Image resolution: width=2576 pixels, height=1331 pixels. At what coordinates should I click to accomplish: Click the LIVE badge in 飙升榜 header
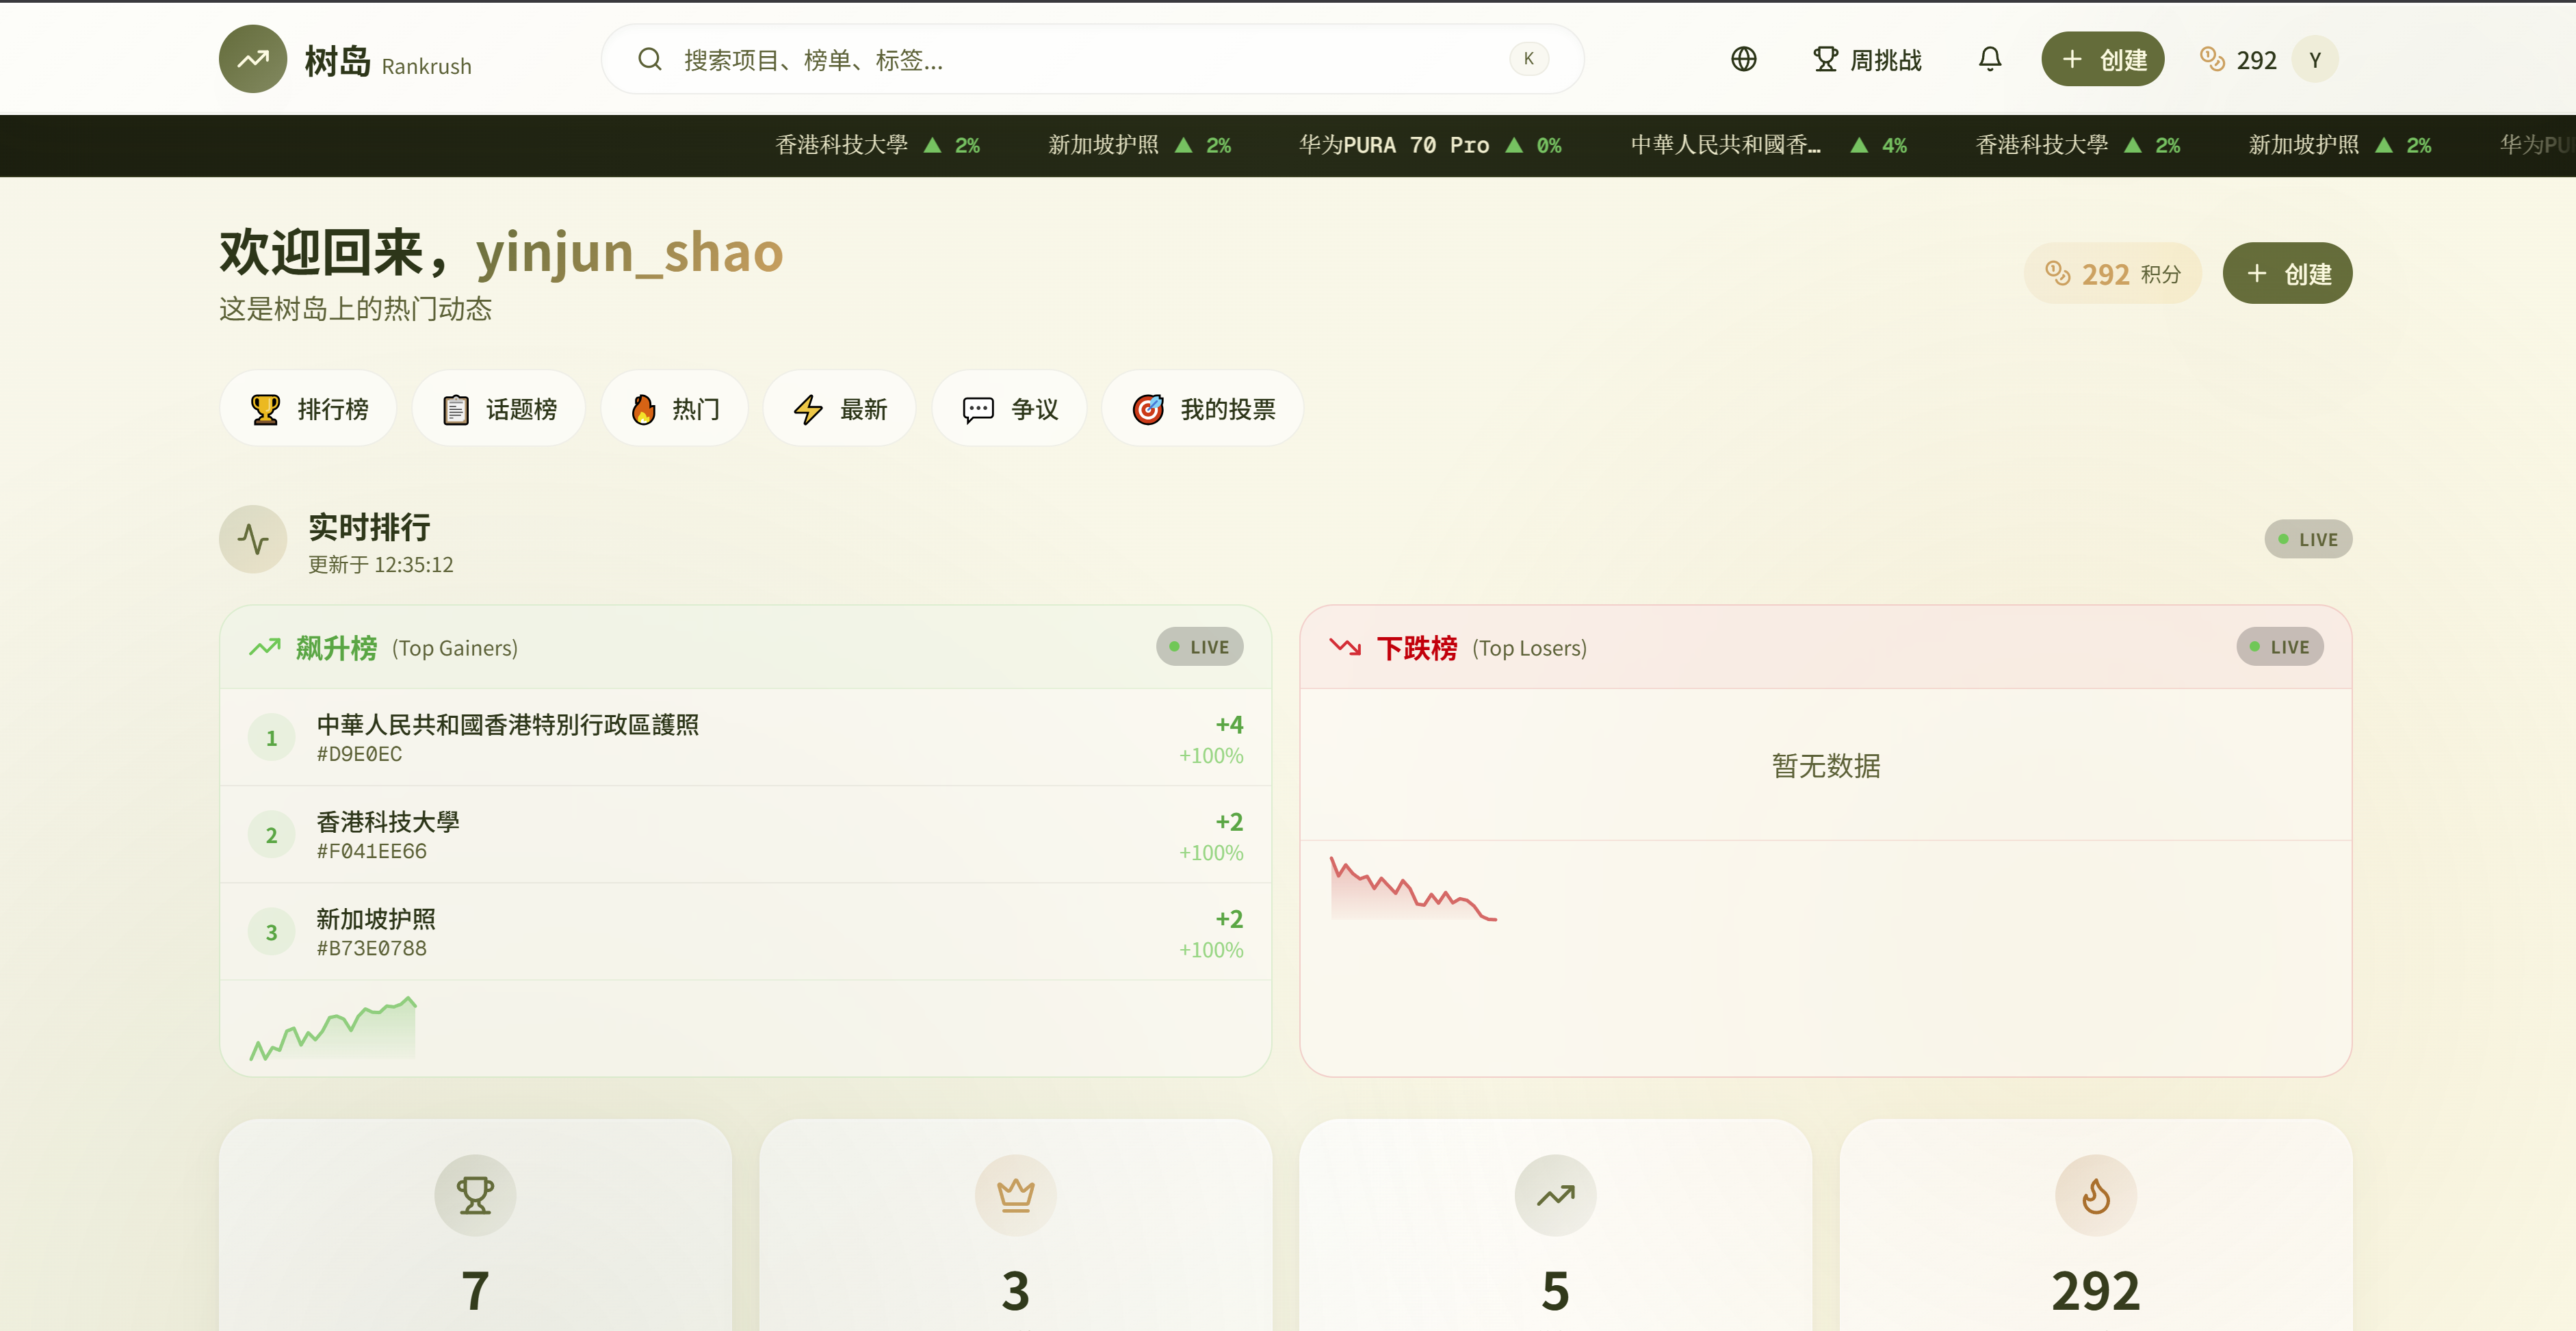point(1200,647)
